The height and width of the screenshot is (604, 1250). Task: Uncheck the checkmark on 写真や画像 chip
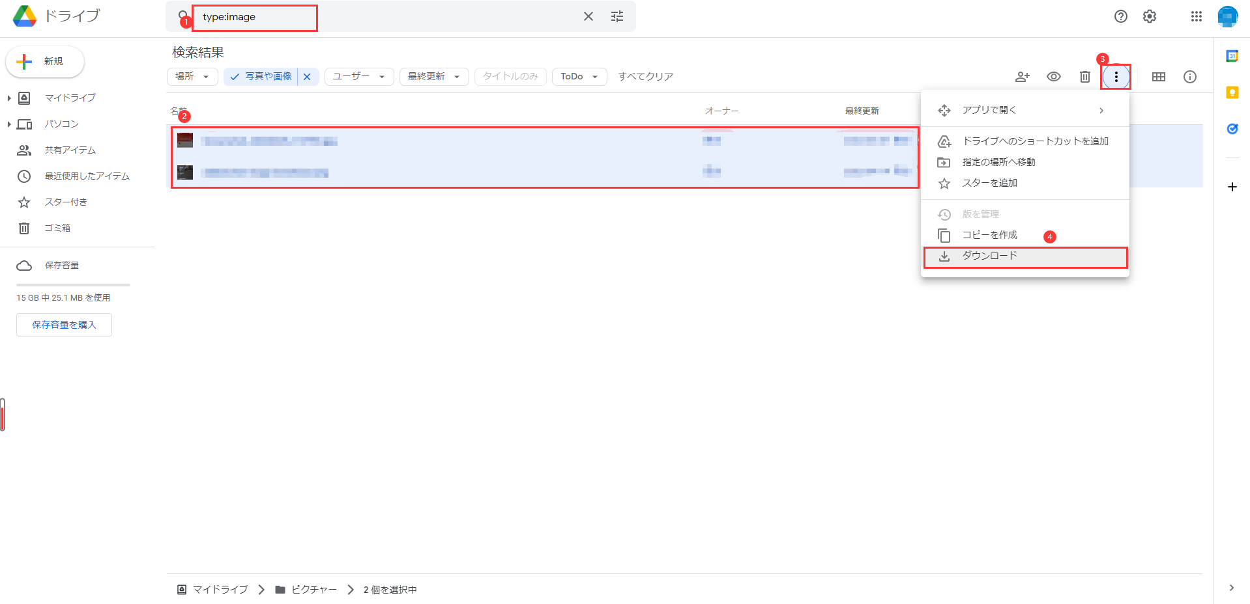pyautogui.click(x=234, y=76)
